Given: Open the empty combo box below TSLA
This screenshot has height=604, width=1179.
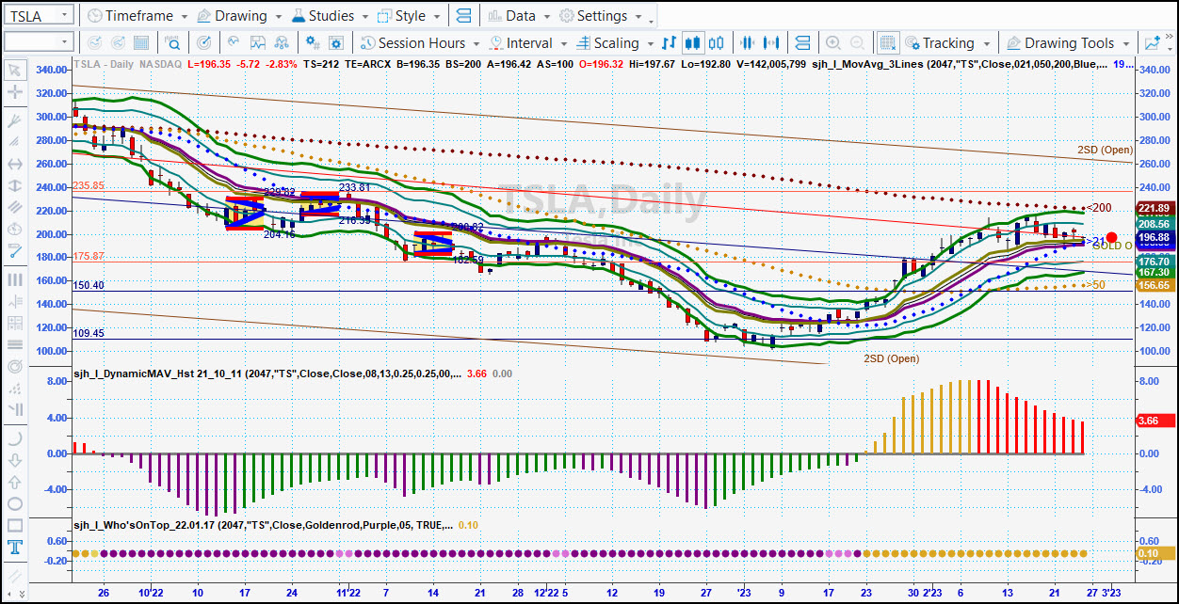Looking at the screenshot, I should (38, 42).
